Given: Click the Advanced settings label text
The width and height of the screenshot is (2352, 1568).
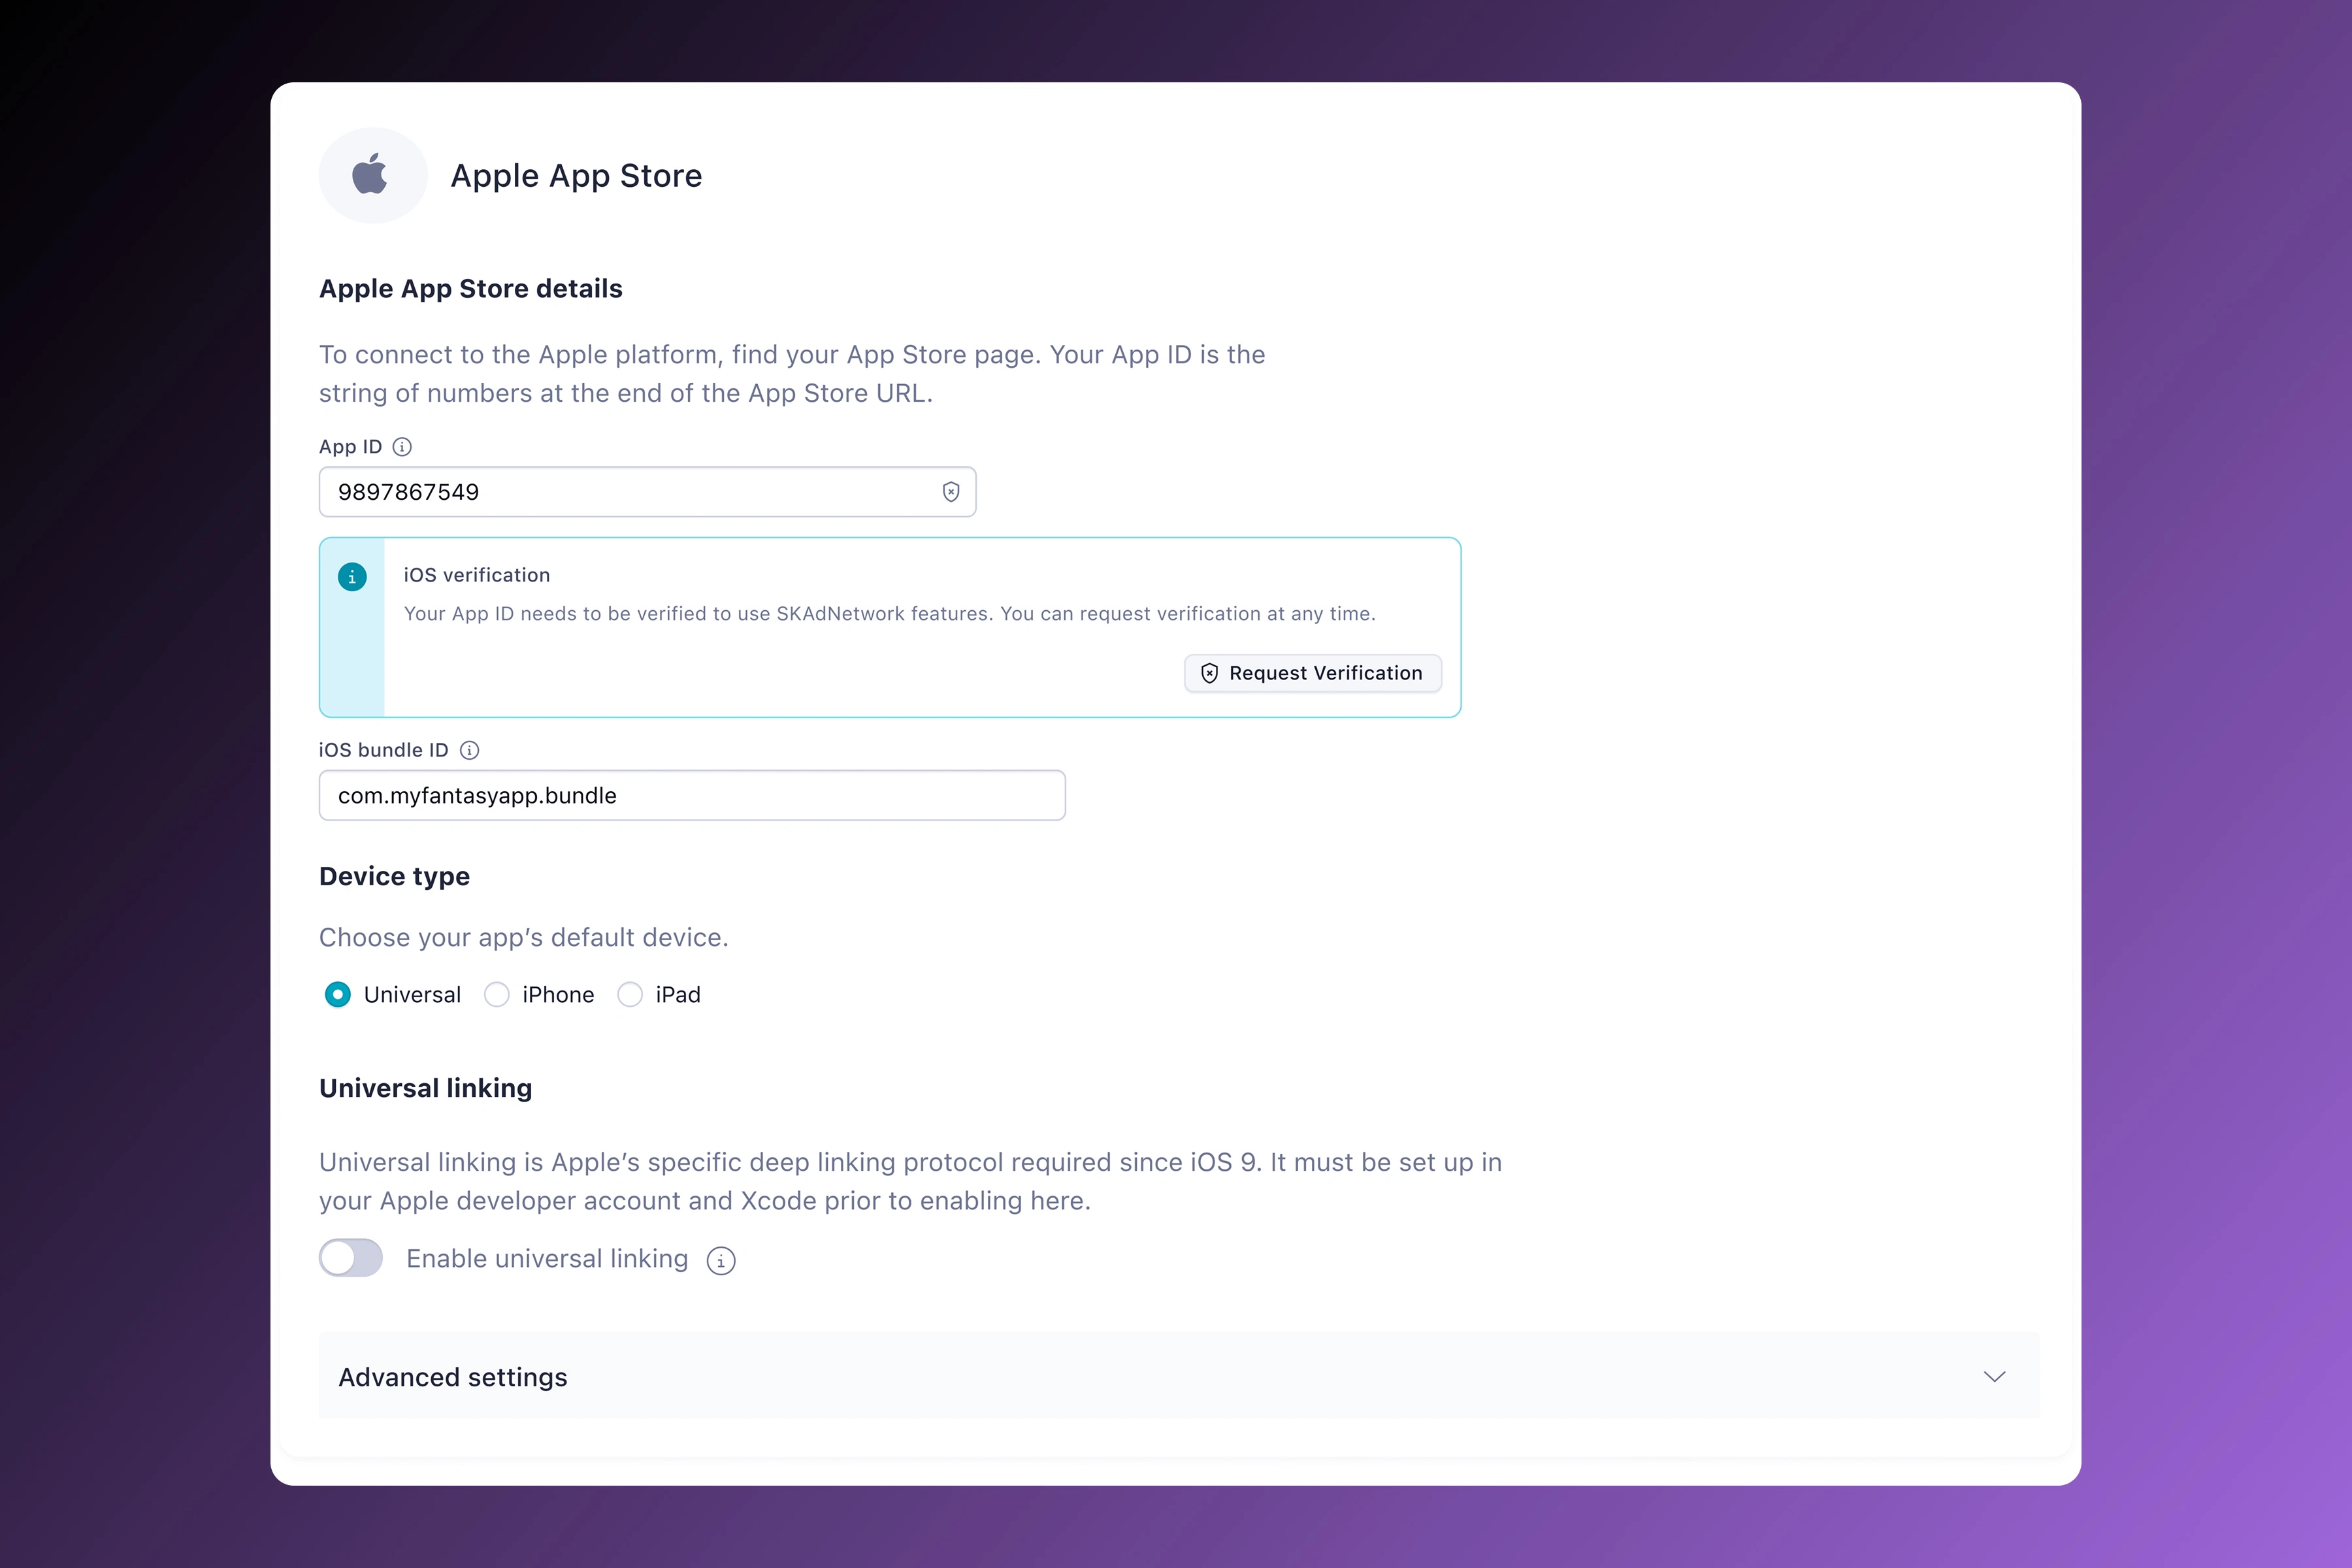Looking at the screenshot, I should point(453,1377).
